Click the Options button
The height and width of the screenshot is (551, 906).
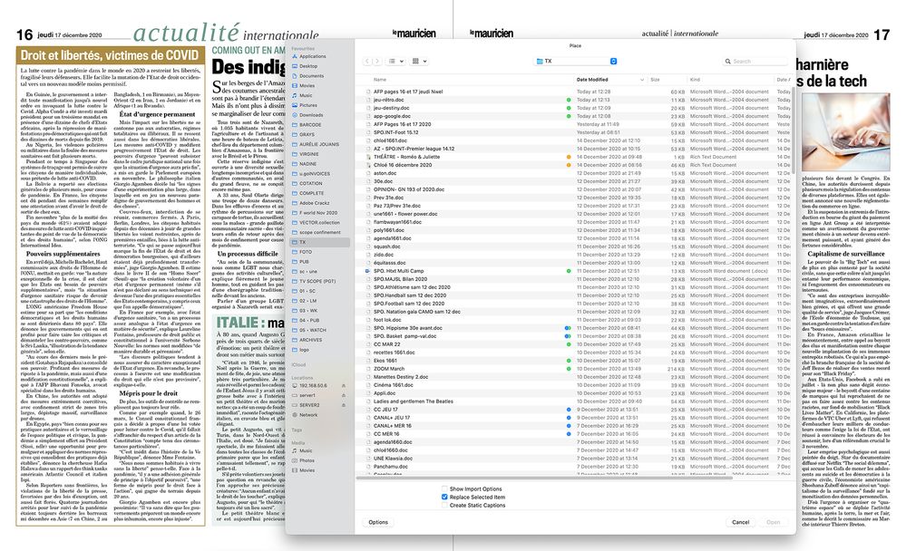378,522
